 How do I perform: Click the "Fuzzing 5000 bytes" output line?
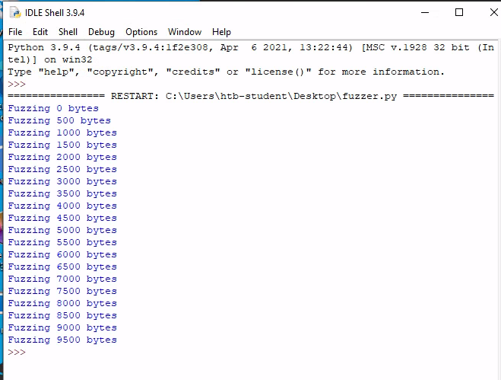click(62, 230)
